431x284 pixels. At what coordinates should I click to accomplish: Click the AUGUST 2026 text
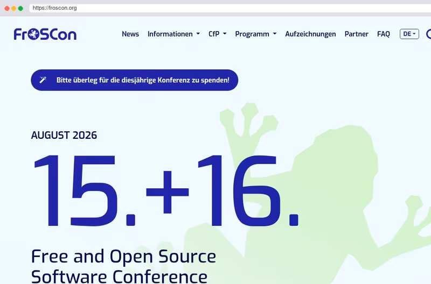pyautogui.click(x=64, y=135)
